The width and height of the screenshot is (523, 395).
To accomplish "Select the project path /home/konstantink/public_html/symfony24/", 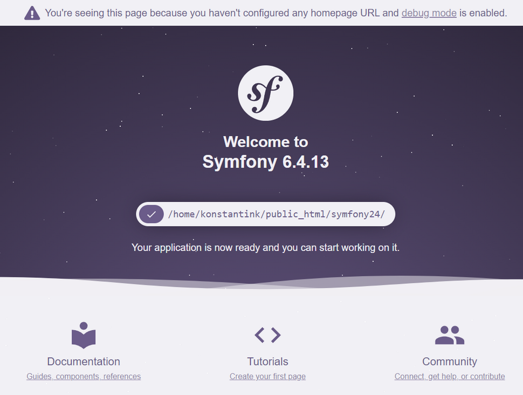I will 277,214.
